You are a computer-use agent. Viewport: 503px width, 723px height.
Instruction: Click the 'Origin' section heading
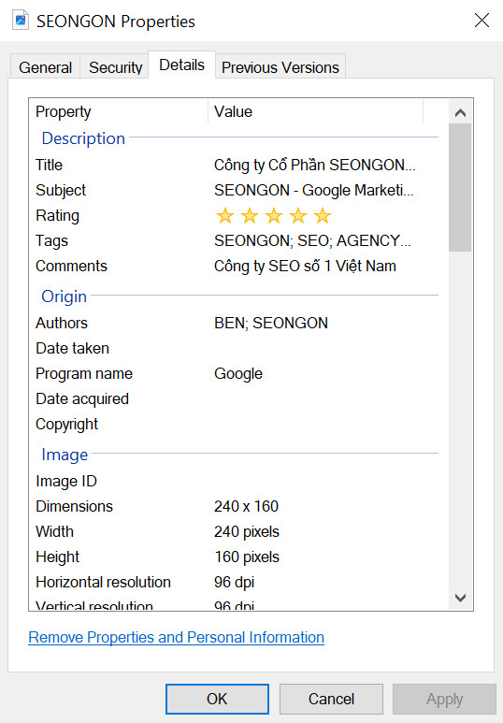pyautogui.click(x=65, y=296)
